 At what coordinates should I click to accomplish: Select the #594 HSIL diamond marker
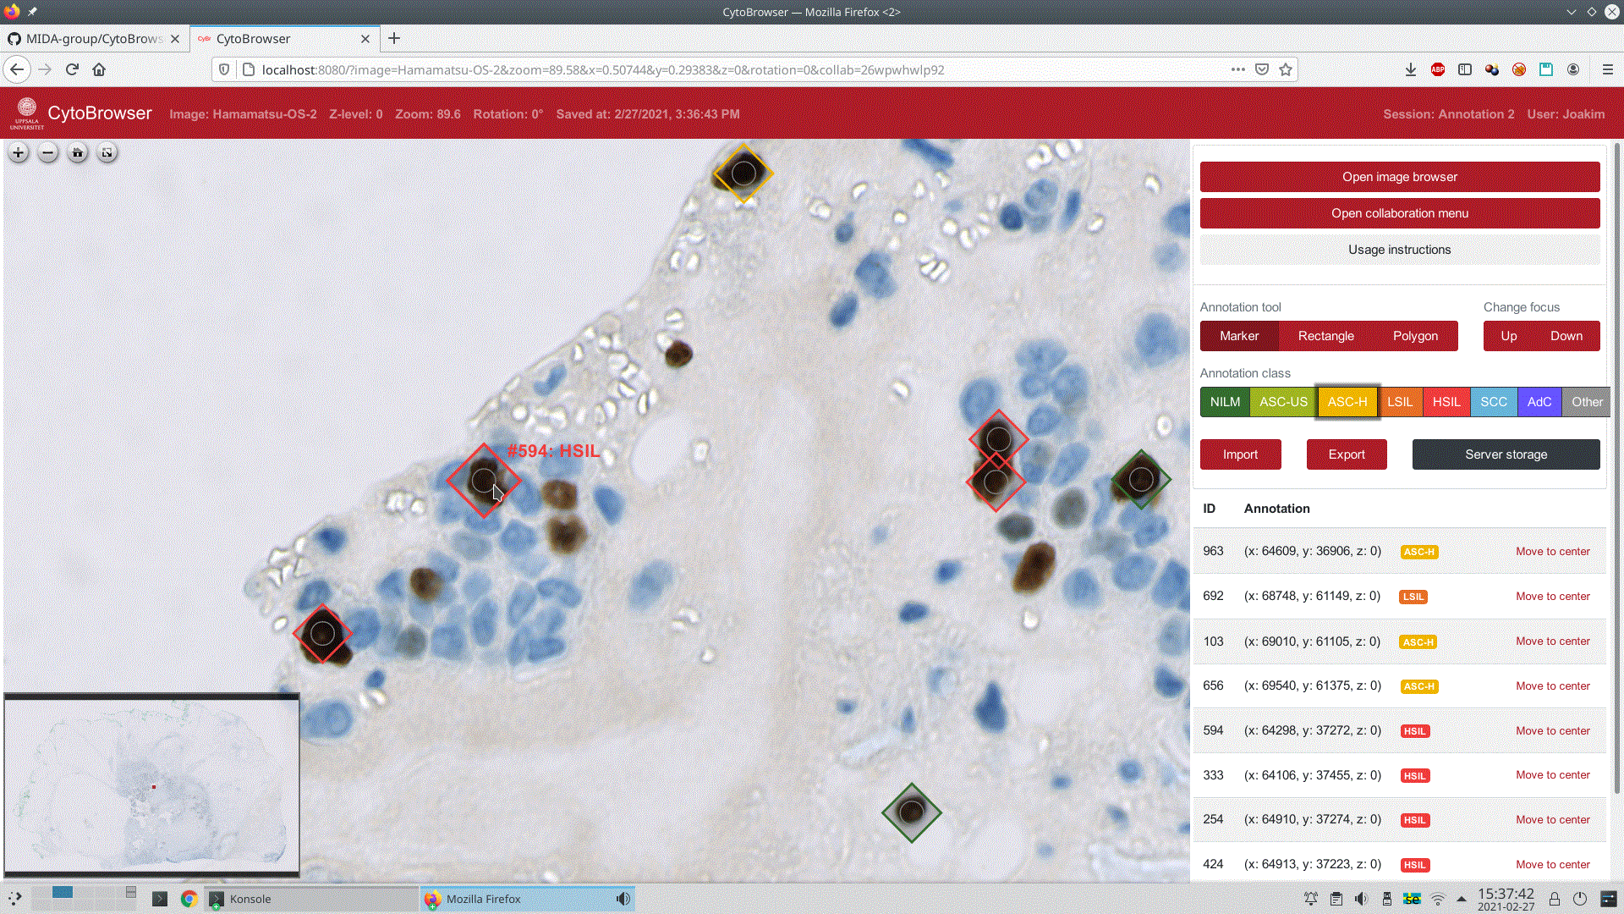coord(484,481)
